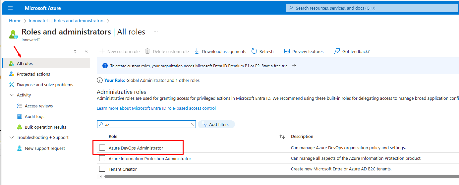Viewport: 459px width, 185px height.
Task: Open Preview features
Action: point(304,51)
